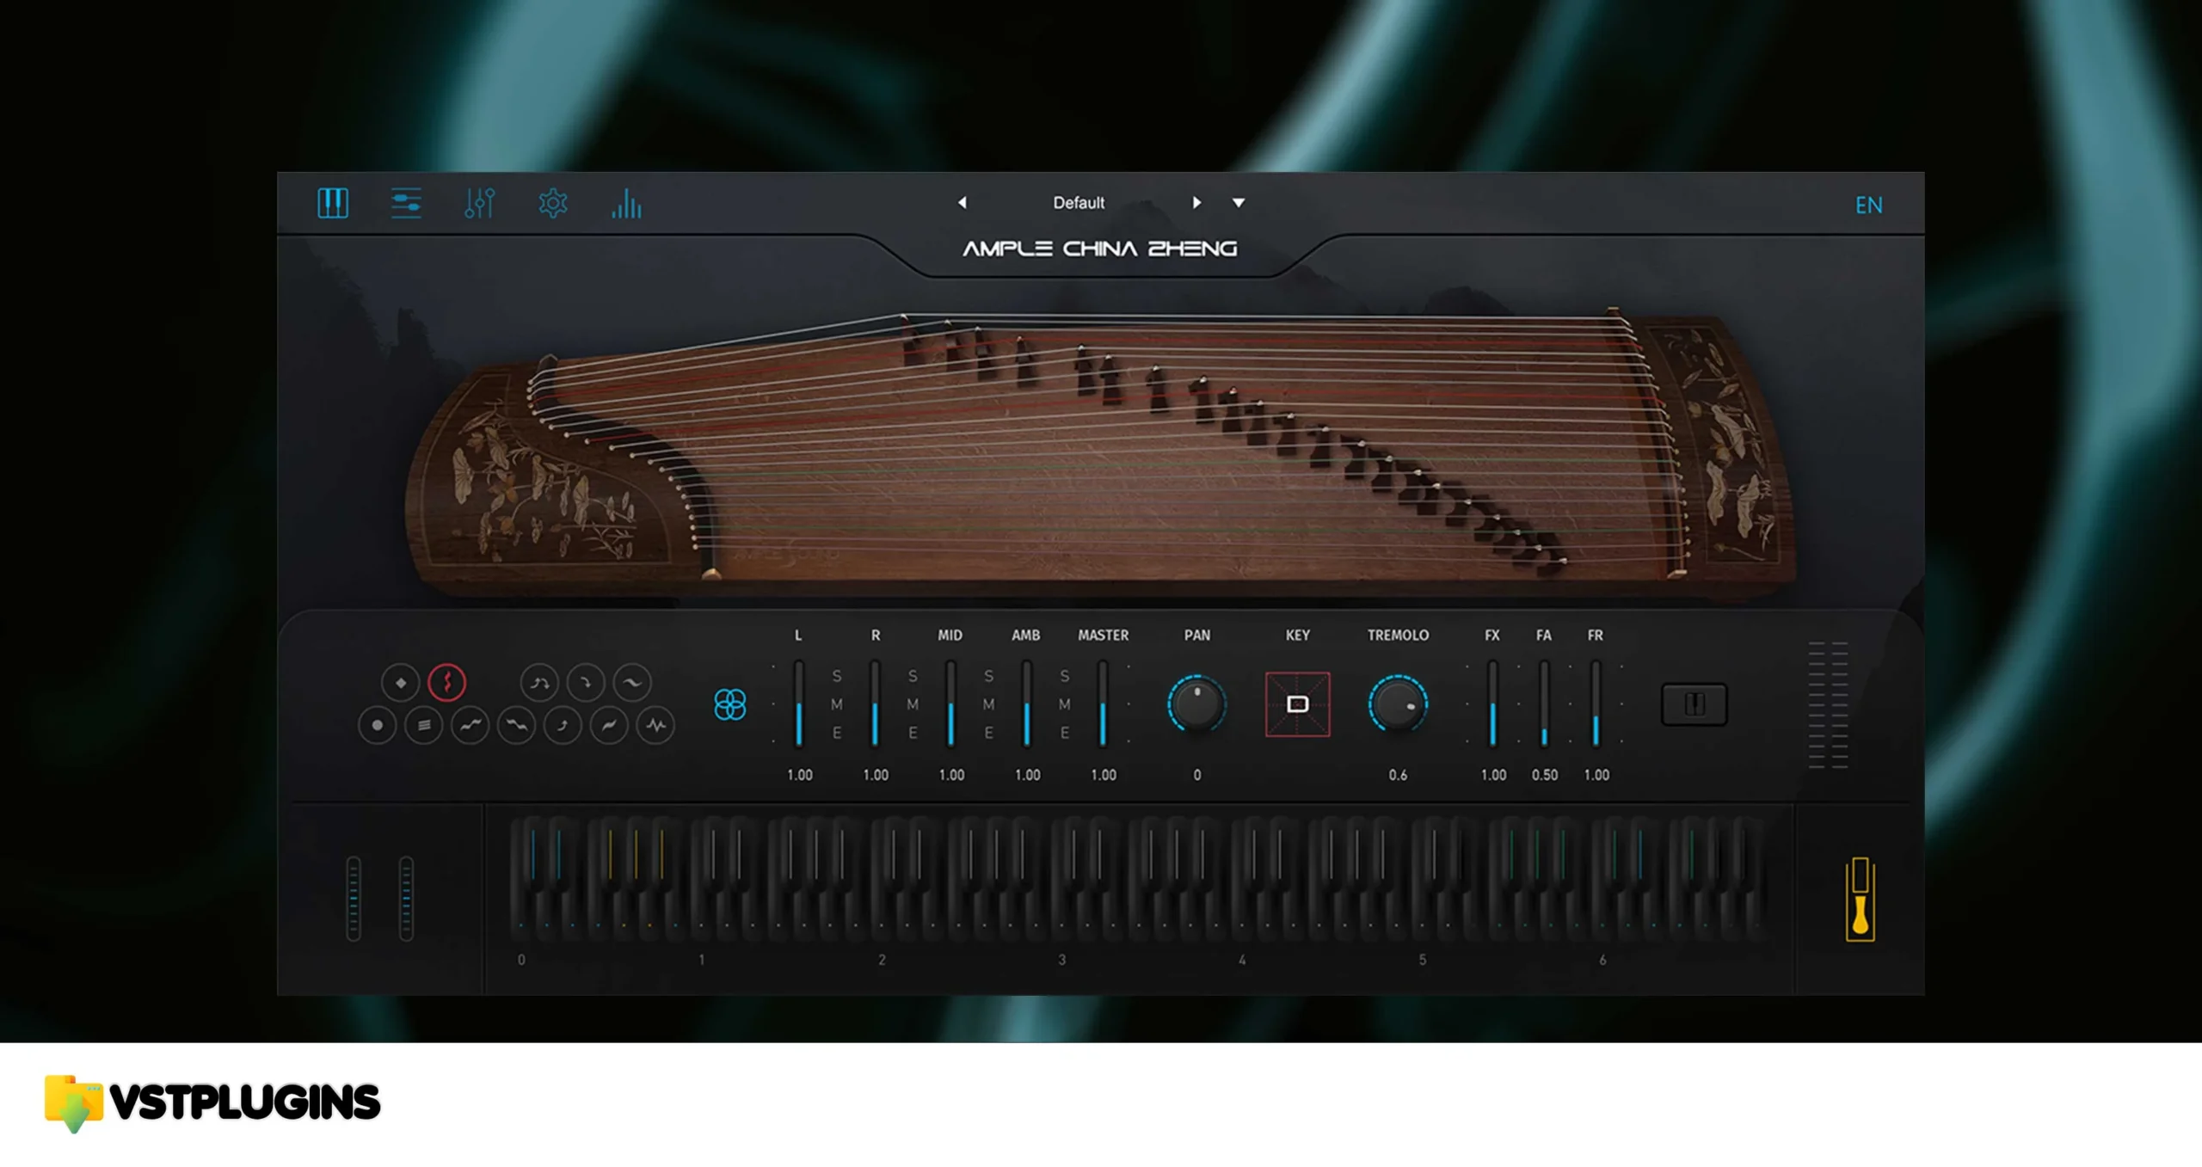Adjust the L channel volume fader
The height and width of the screenshot is (1167, 2202).
(x=799, y=703)
